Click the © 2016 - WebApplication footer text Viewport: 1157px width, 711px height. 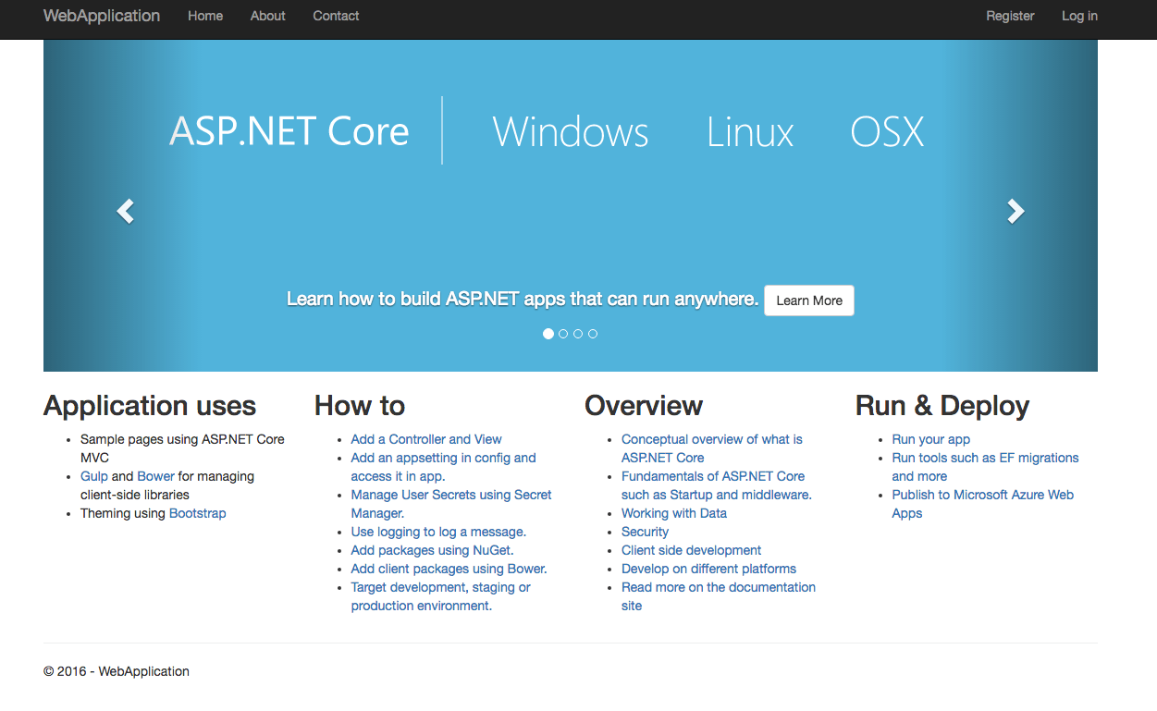[x=117, y=671]
